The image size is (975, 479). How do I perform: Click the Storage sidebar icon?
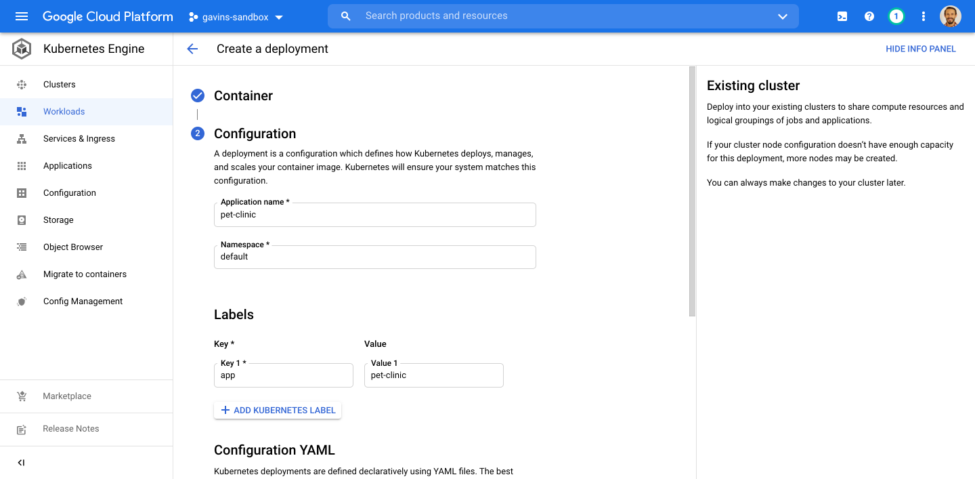point(21,220)
